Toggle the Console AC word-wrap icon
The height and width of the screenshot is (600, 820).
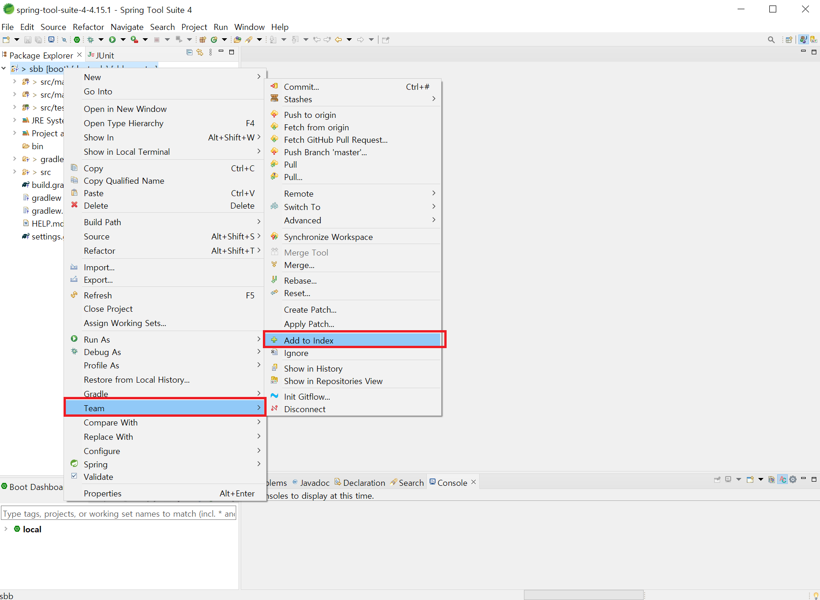tap(783, 479)
